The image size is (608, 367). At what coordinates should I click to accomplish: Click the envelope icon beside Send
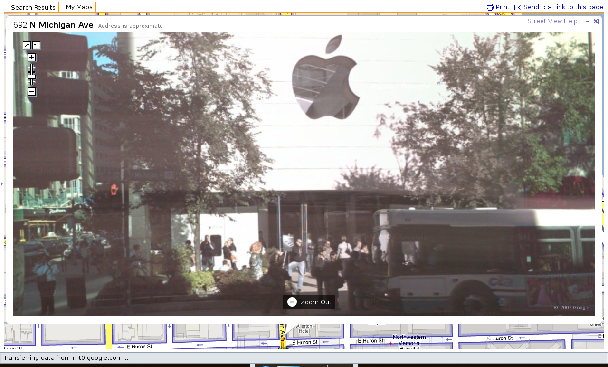pyautogui.click(x=518, y=7)
